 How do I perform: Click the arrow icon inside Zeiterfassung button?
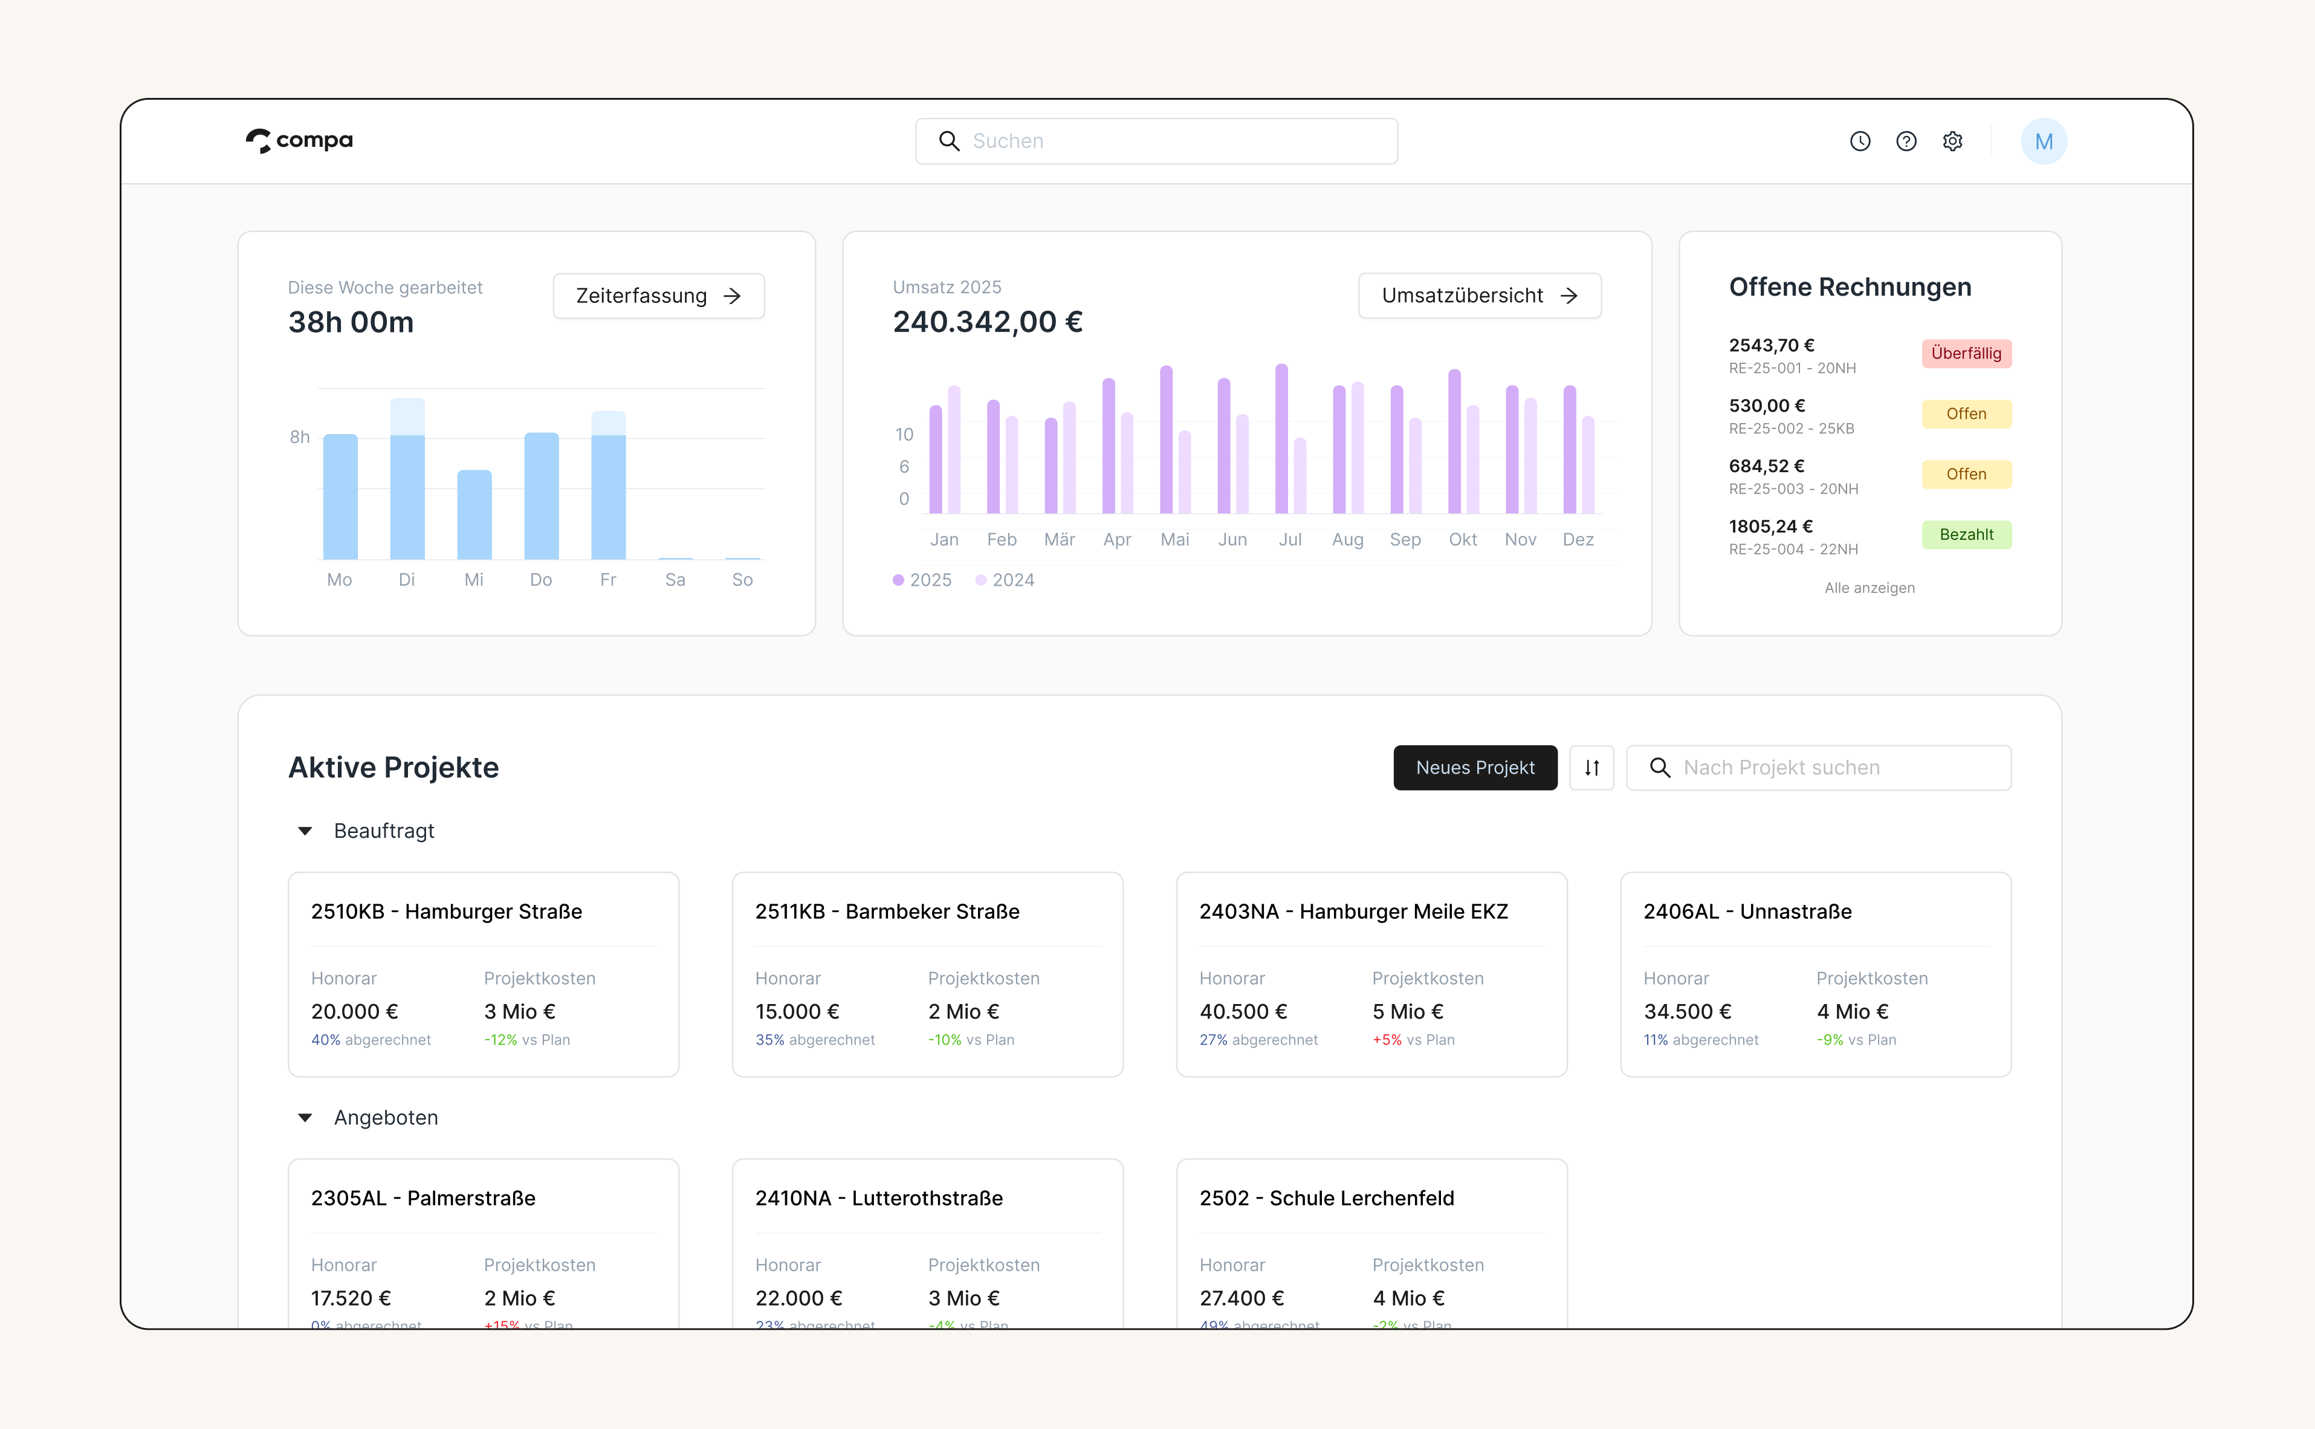733,296
